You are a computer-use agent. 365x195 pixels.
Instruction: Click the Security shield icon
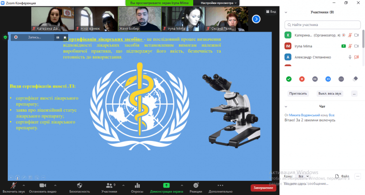click(x=79, y=185)
